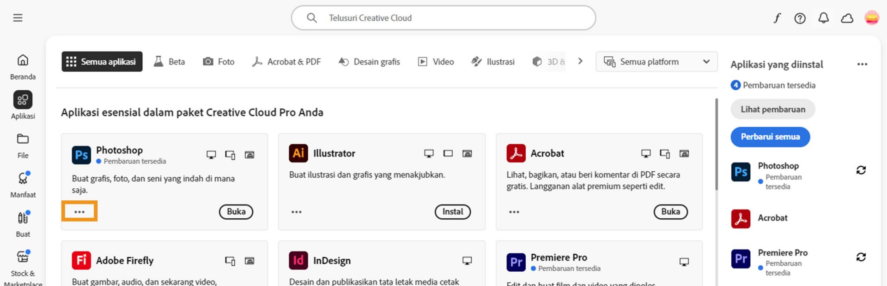Open File in the sidebar

(23, 146)
